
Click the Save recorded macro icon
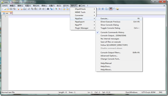pos(106,9)
